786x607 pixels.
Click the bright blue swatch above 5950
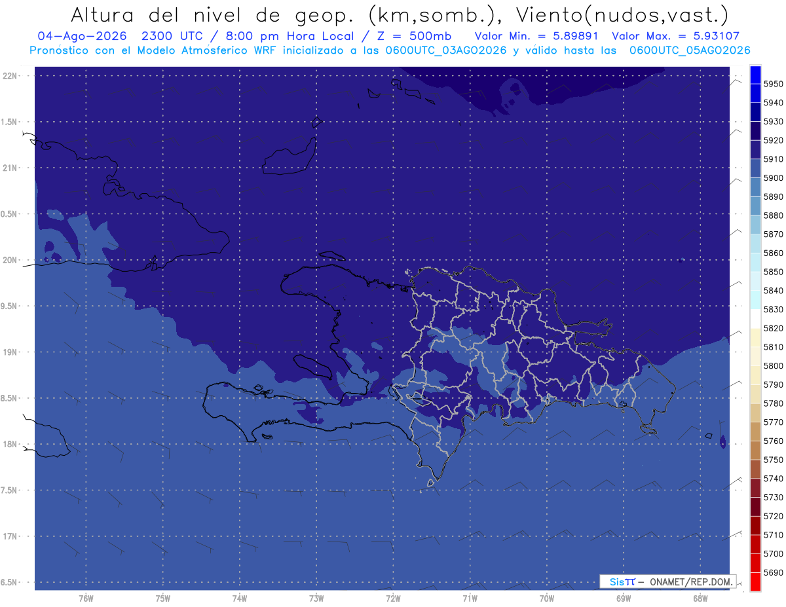coord(755,75)
